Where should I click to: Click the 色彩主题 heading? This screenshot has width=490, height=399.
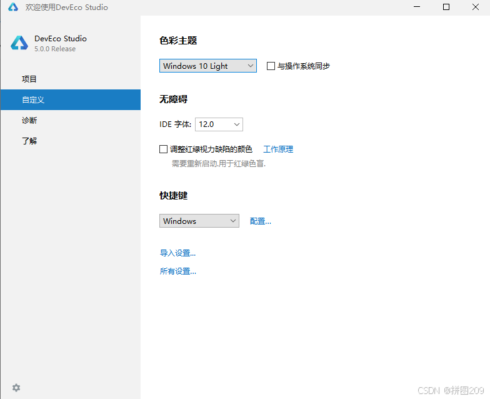[178, 40]
